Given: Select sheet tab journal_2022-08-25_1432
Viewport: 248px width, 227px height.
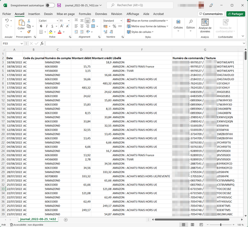Looking at the screenshot, I should click(x=38, y=219).
